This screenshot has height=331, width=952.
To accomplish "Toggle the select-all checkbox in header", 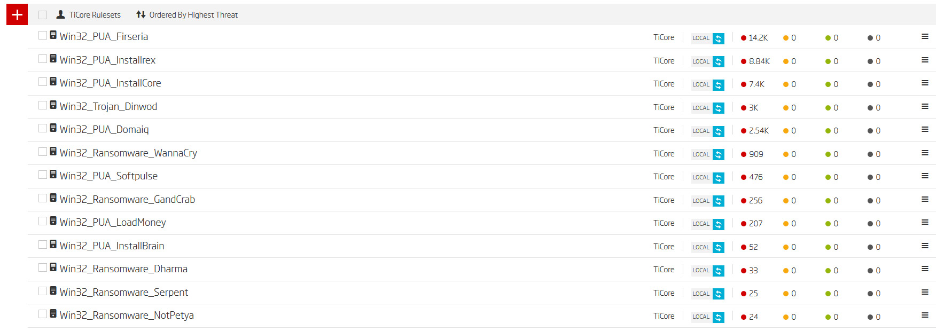I will pyautogui.click(x=43, y=15).
